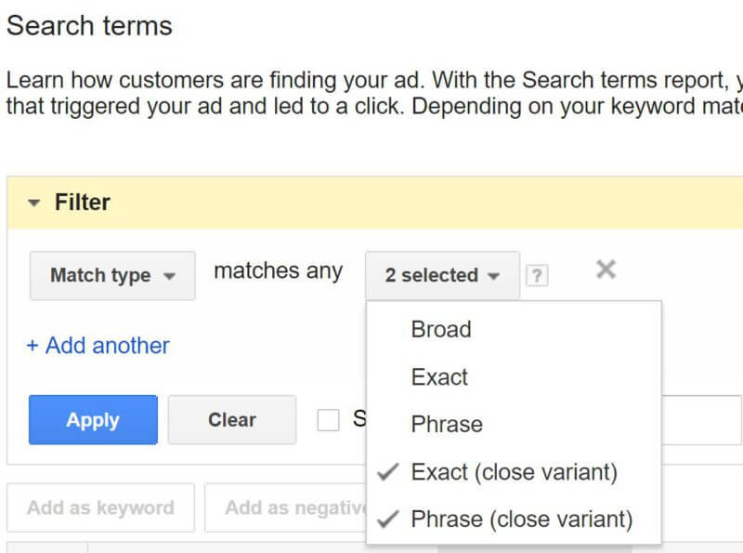
Task: Collapse the Filter section triangle
Action: pos(33,203)
